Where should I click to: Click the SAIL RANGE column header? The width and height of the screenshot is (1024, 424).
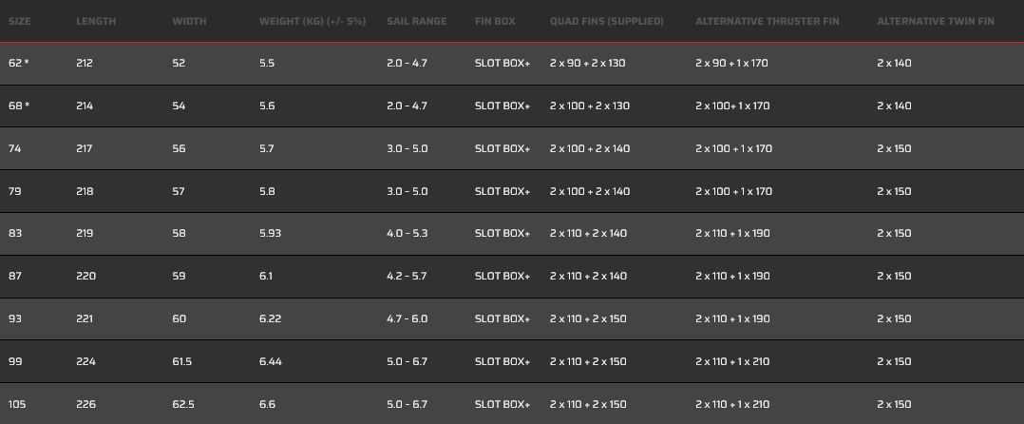(x=416, y=21)
